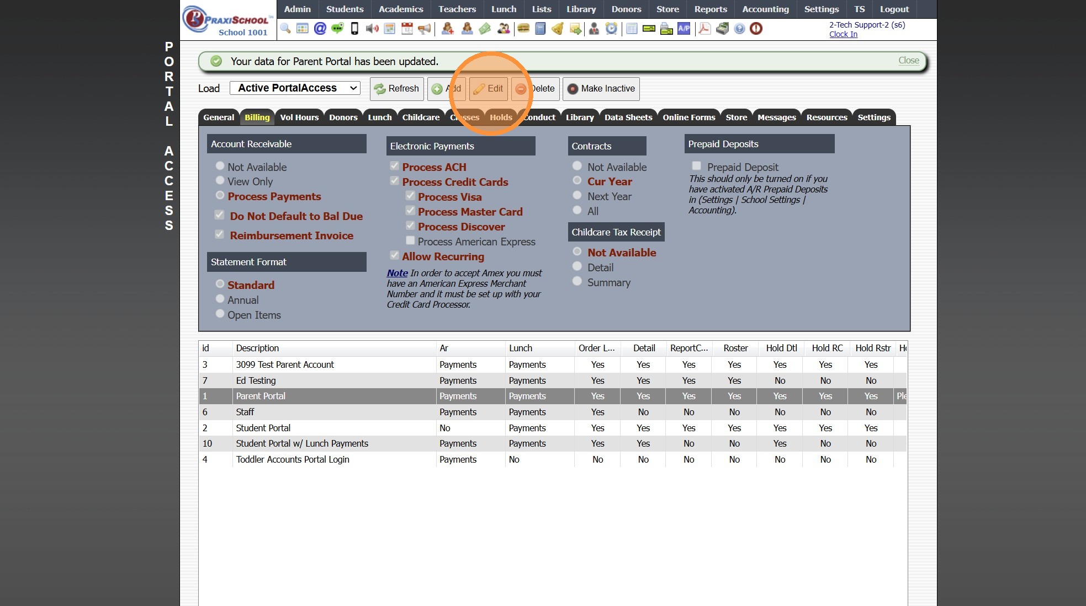This screenshot has width=1086, height=606.
Task: Click the golden bell icon
Action: pyautogui.click(x=558, y=28)
